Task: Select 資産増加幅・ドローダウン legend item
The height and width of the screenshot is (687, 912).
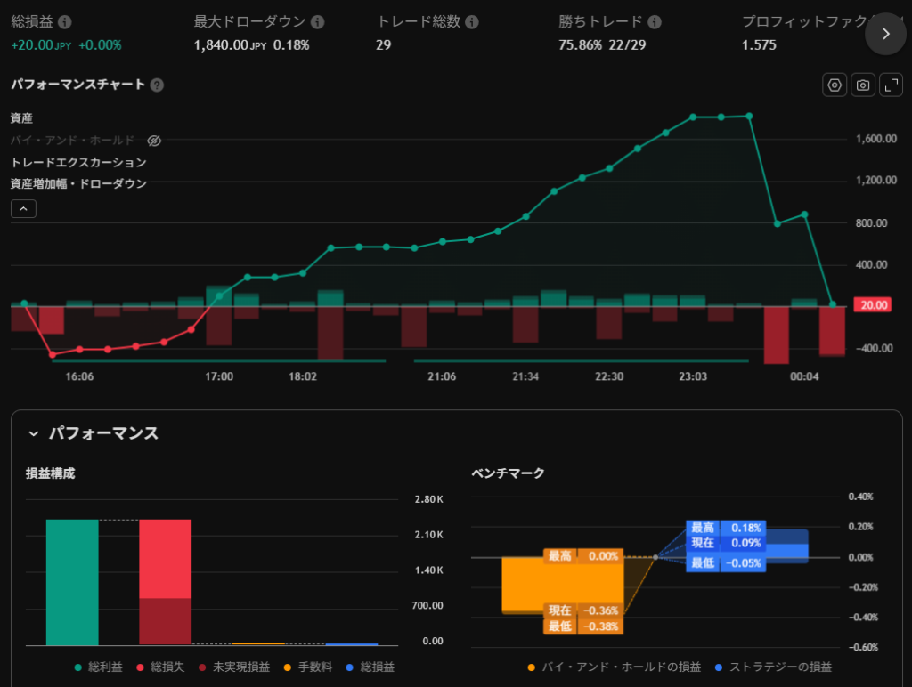Action: pos(78,183)
